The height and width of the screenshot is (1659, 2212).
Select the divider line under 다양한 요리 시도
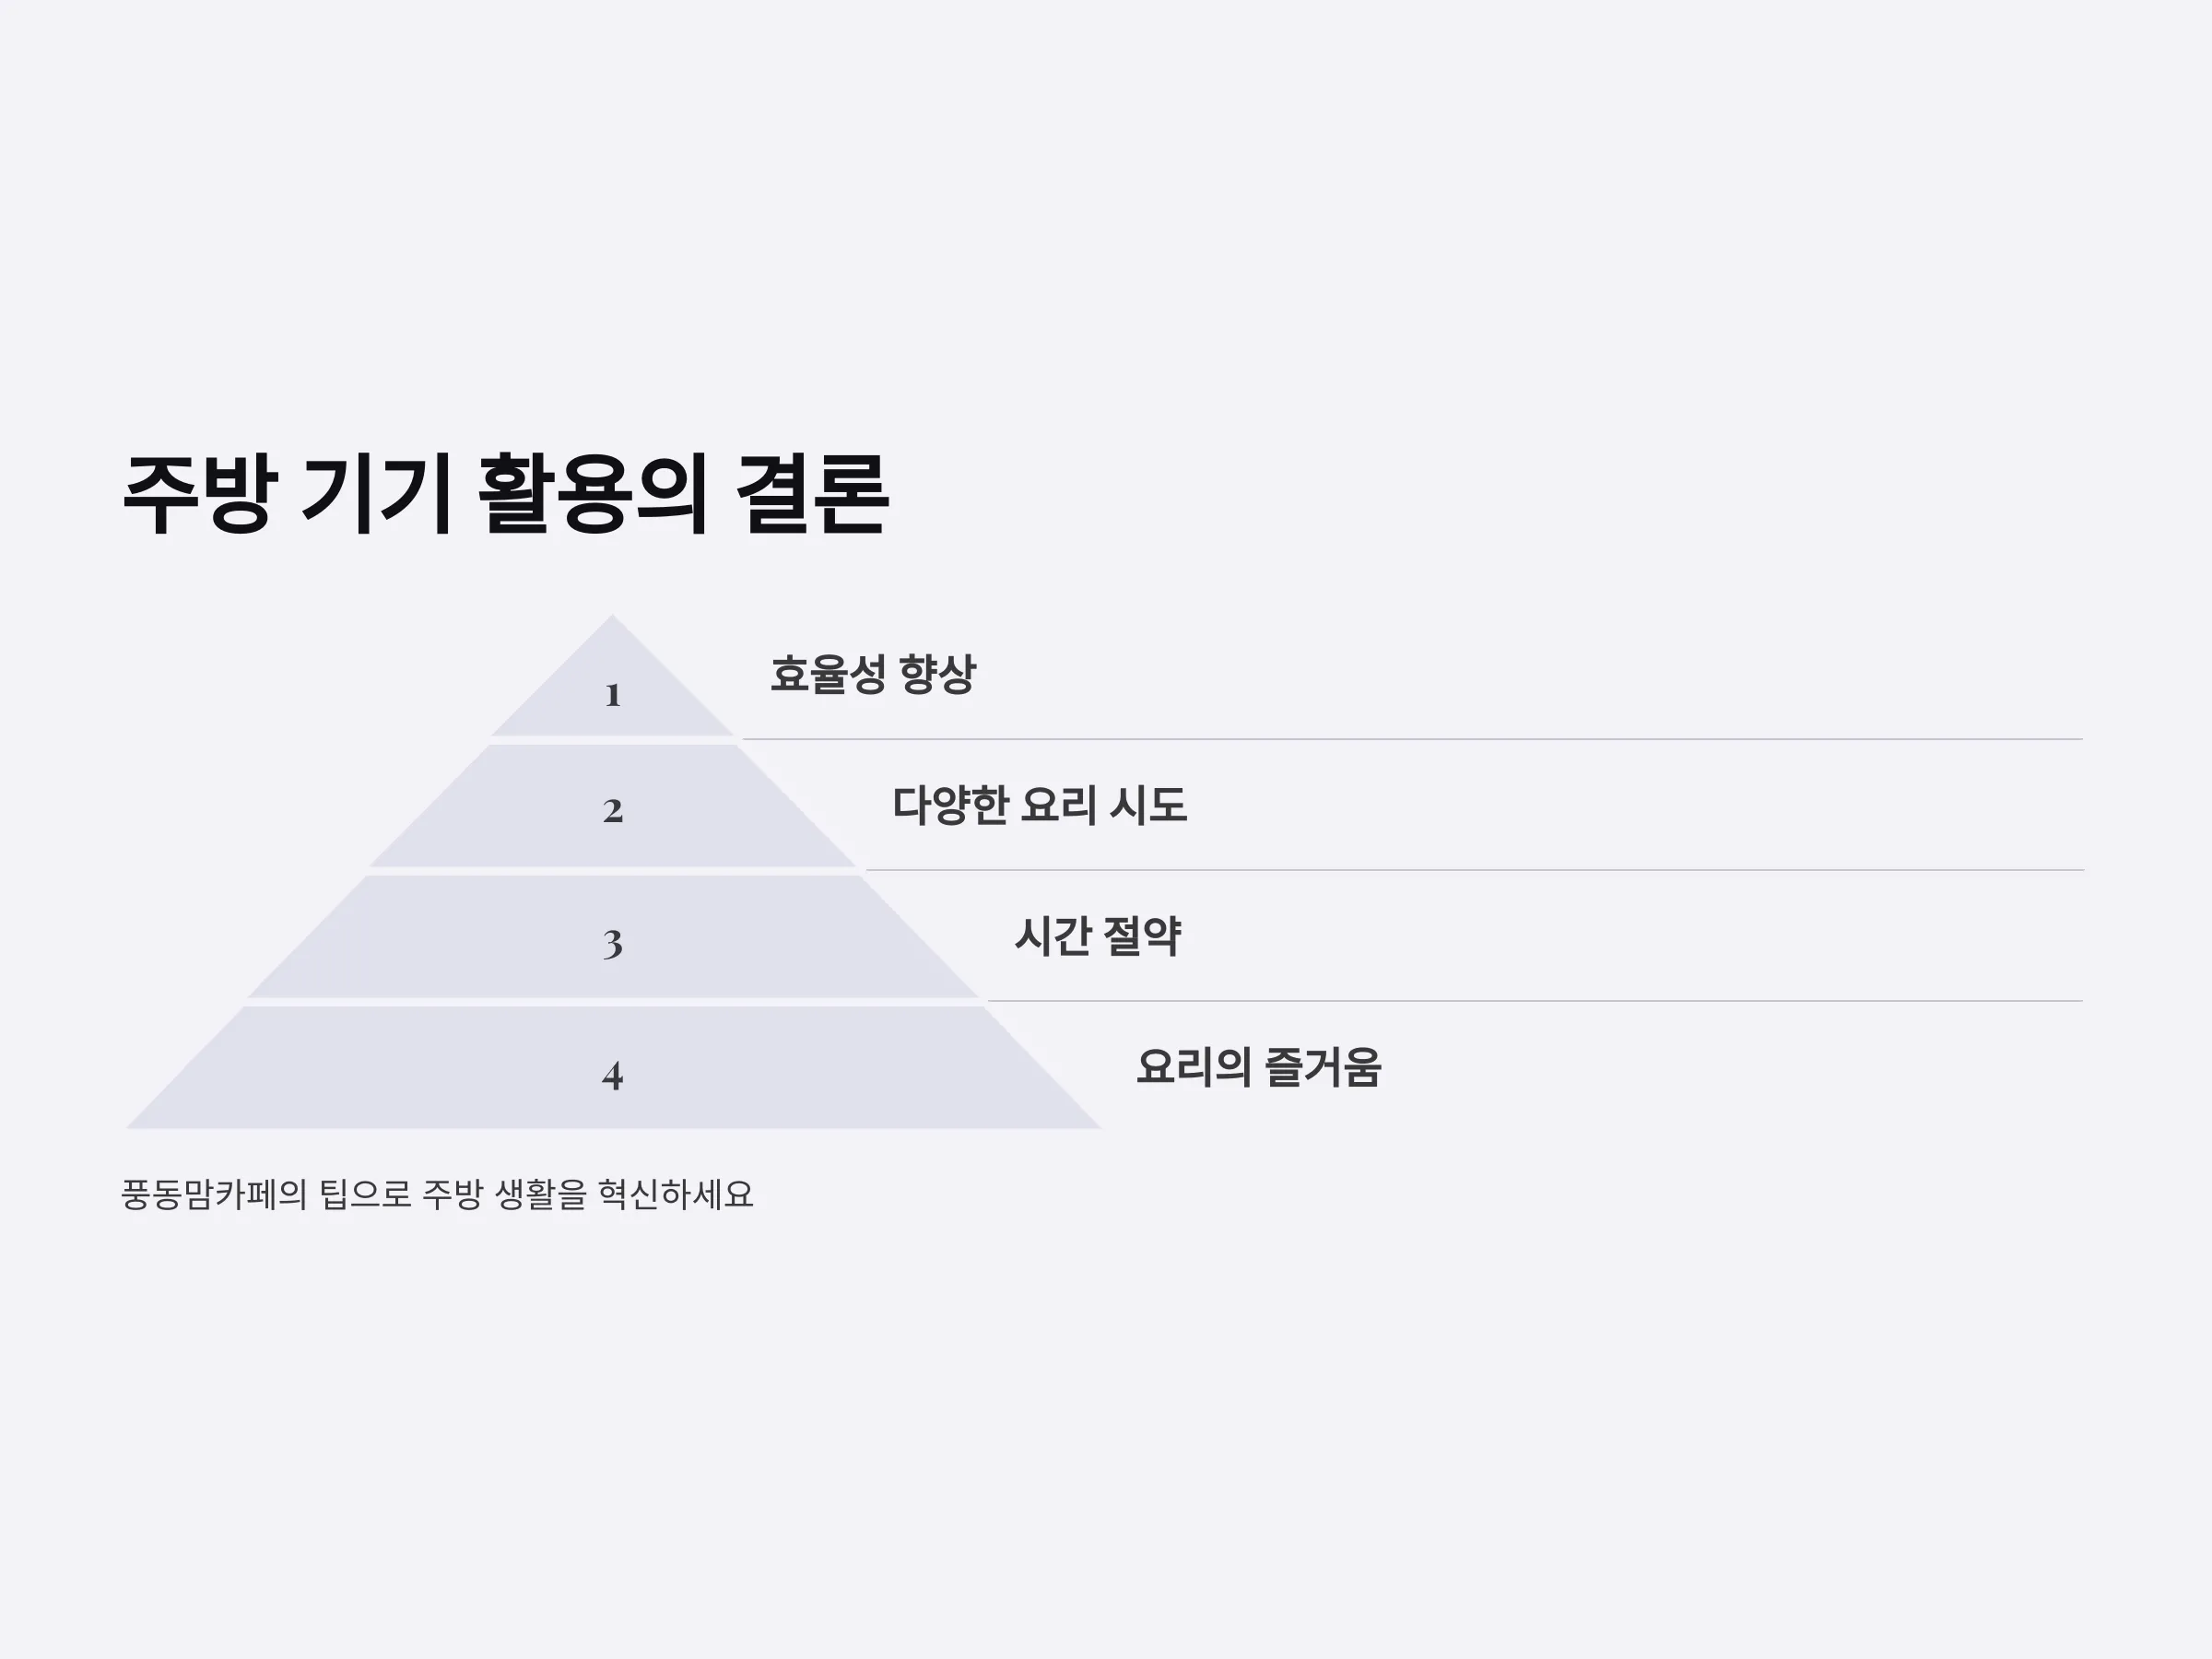pos(1474,870)
